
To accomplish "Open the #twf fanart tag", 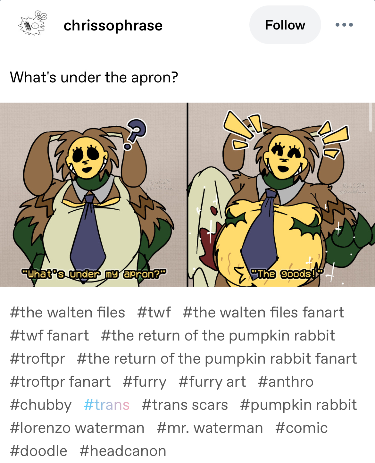I will pos(49,335).
